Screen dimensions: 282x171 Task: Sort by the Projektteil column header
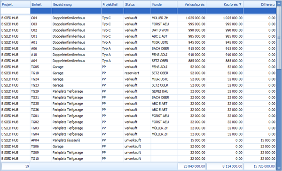[x=112, y=4]
